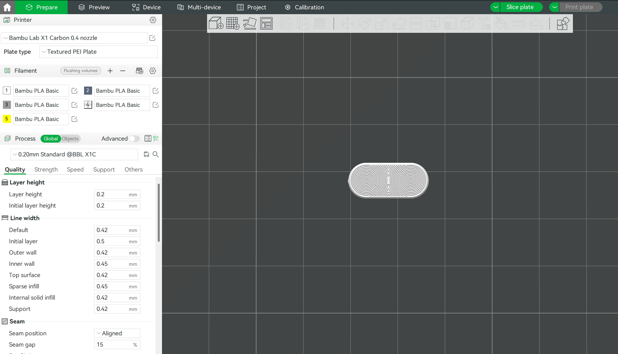The width and height of the screenshot is (618, 354).
Task: Select the model on the build plate
Action: click(x=388, y=180)
